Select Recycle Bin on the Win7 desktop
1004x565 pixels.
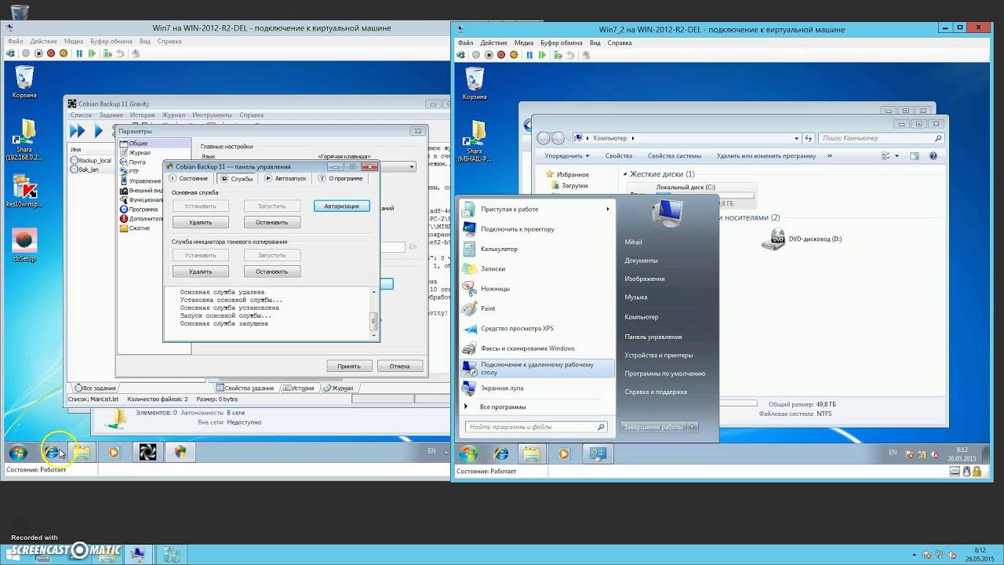(x=24, y=82)
